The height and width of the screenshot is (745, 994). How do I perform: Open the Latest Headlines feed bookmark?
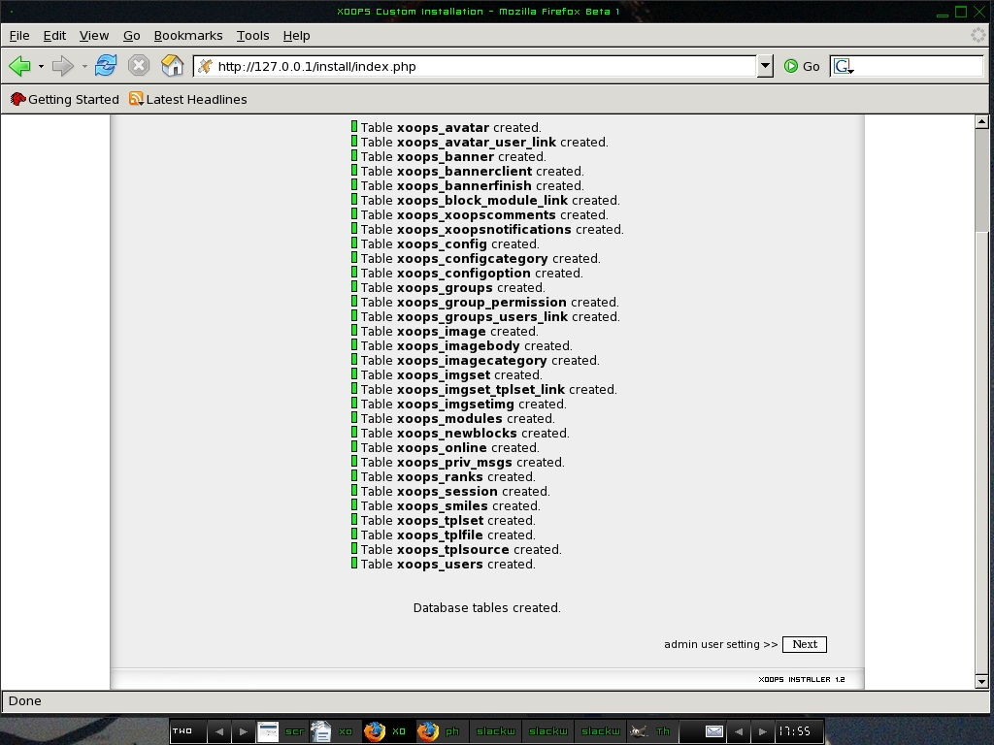click(188, 99)
